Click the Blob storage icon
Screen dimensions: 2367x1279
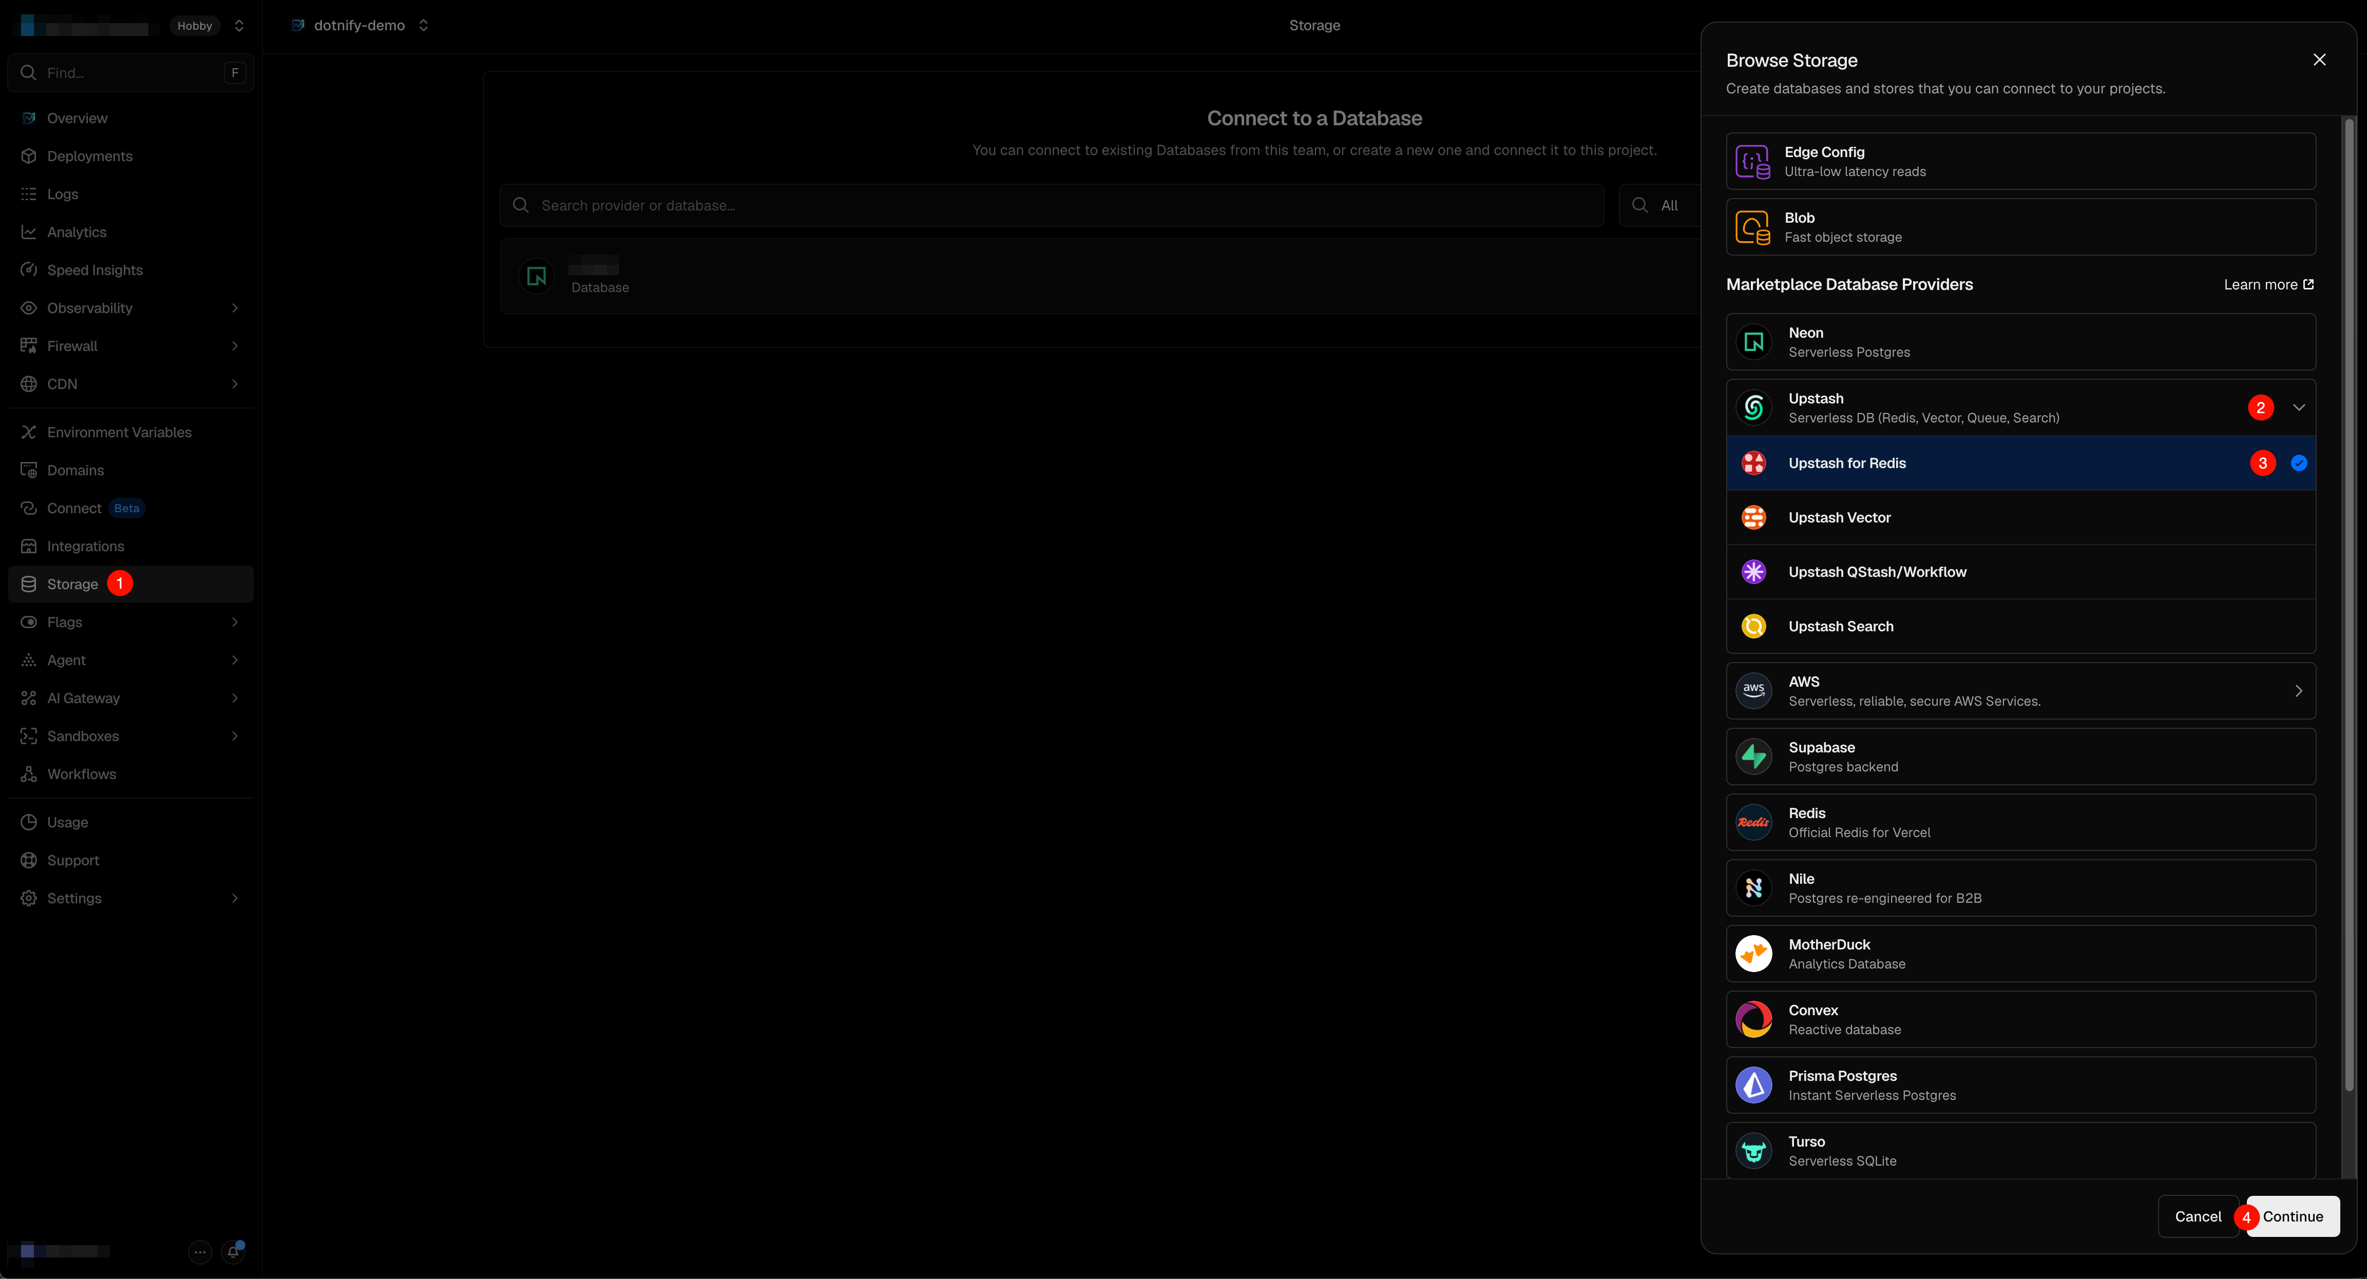pos(1752,228)
